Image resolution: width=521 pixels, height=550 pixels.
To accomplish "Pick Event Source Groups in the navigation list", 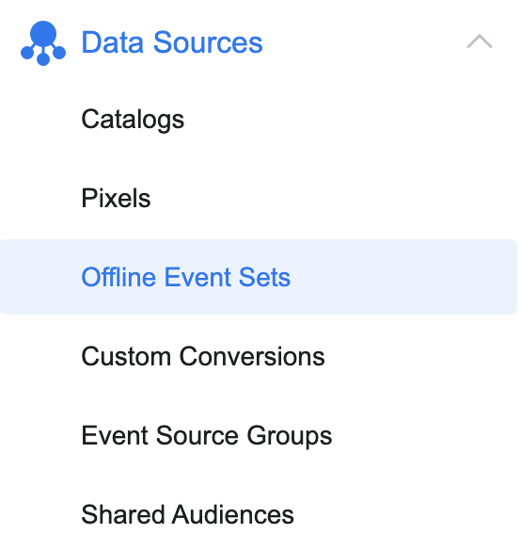I will [206, 436].
